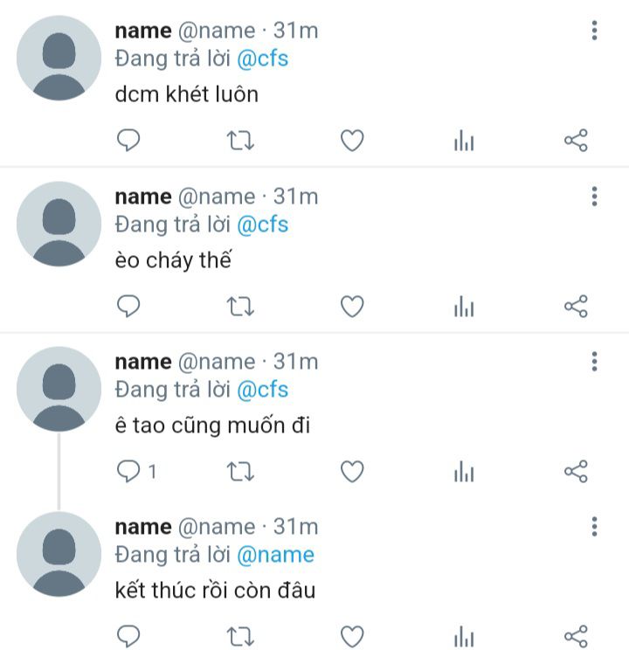
Task: Open more options for "èo cháy thế" tweet
Action: (594, 196)
